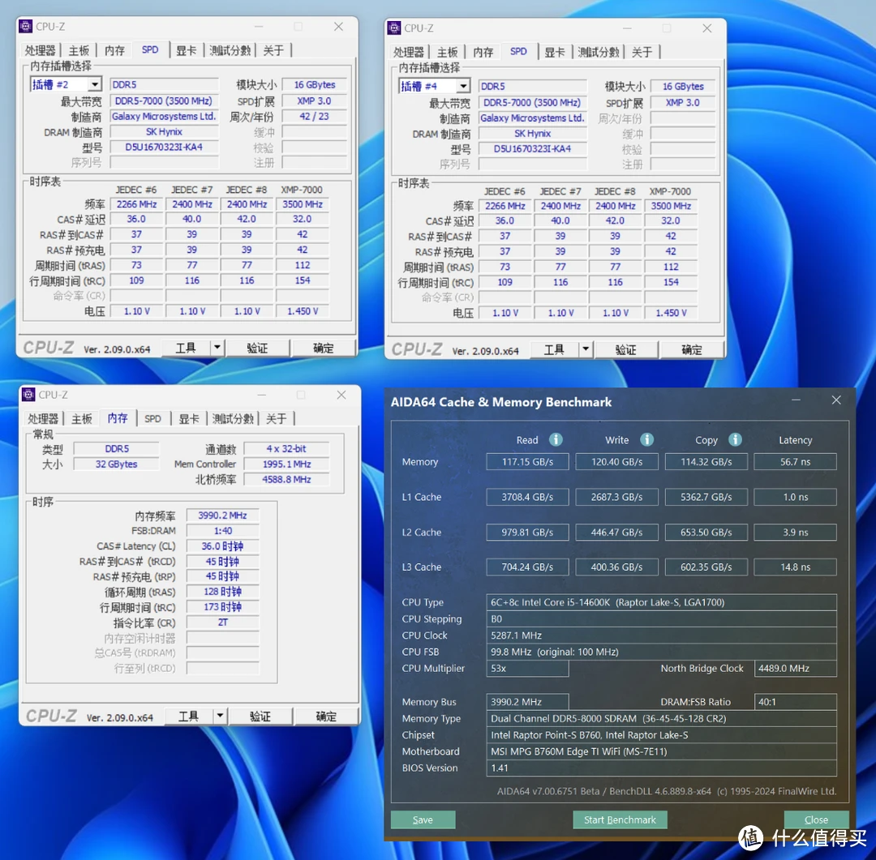Switch to 处理器 tab in slot #4 CPU-Z window
Viewport: 876px width, 860px height.
coord(409,52)
